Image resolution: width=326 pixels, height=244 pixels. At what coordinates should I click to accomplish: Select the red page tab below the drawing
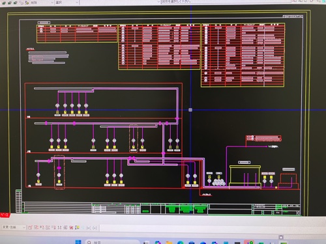click(5, 215)
